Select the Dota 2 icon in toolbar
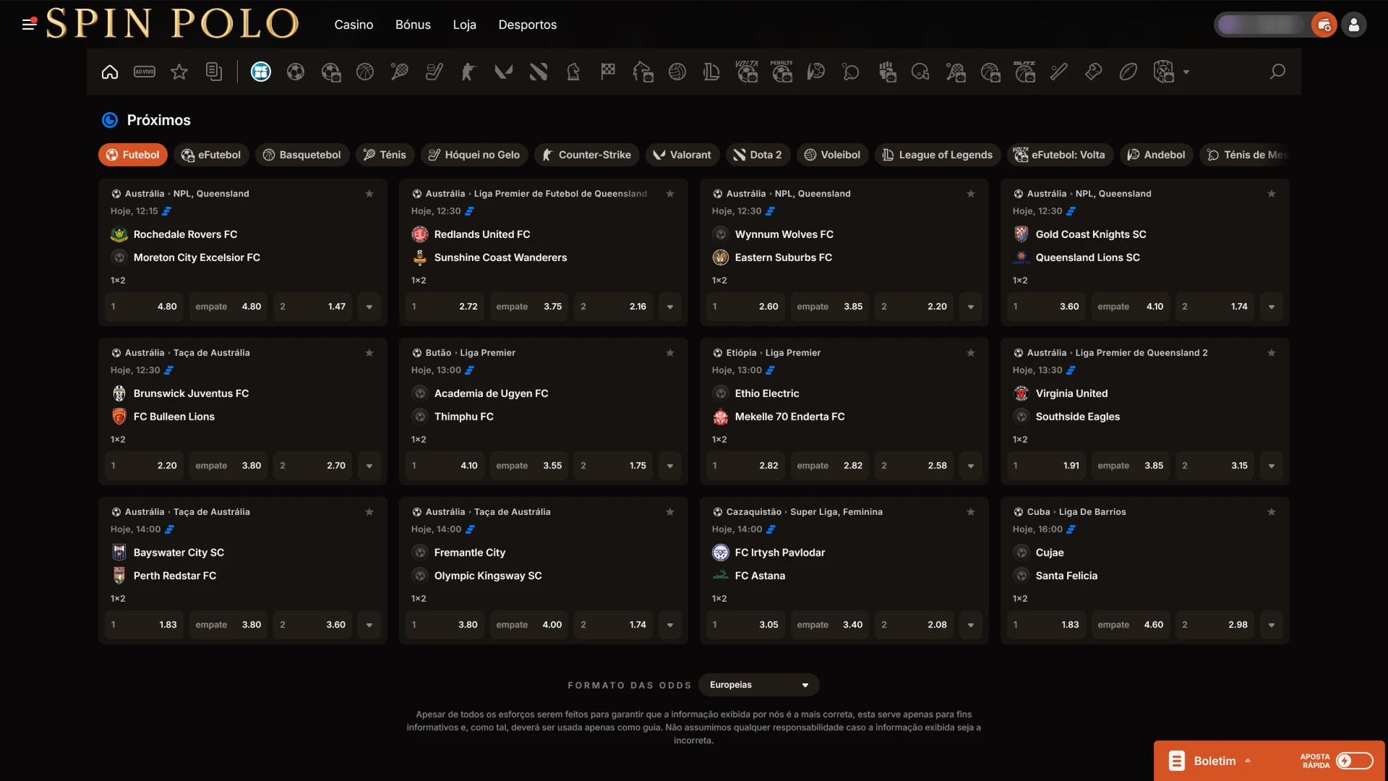This screenshot has height=781, width=1388. 539,72
